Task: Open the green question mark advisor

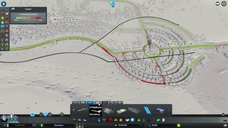Action: click(x=62, y=114)
